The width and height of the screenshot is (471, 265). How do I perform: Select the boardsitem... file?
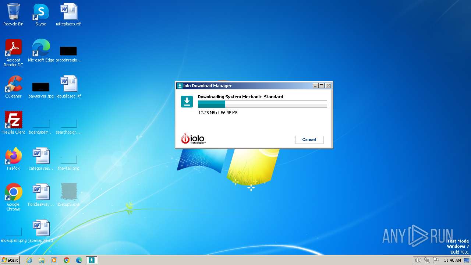(41, 126)
